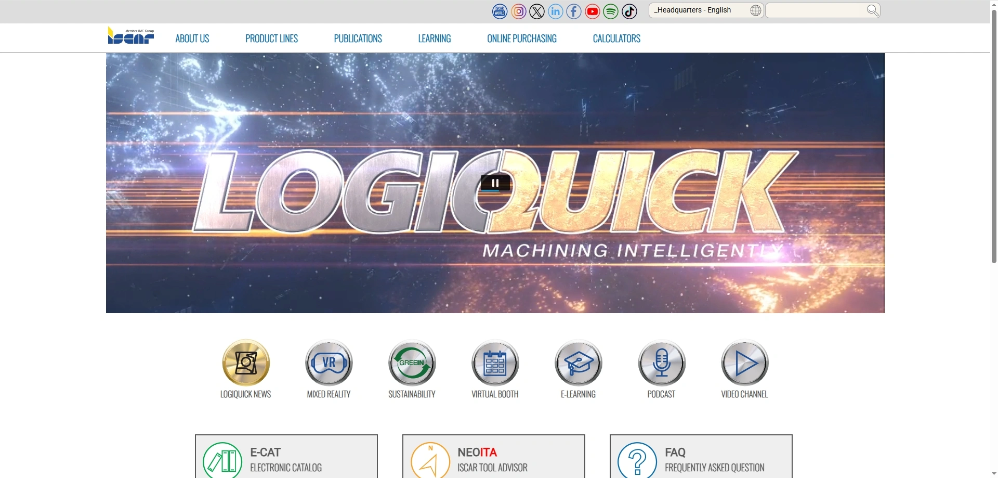998x478 pixels.
Task: Open the Mixed Reality VR icon
Action: point(329,363)
